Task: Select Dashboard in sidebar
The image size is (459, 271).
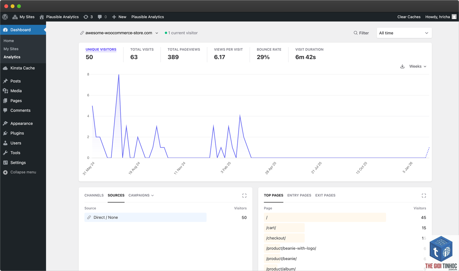Action: (23, 30)
